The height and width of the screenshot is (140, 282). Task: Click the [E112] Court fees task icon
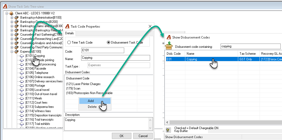(22, 103)
